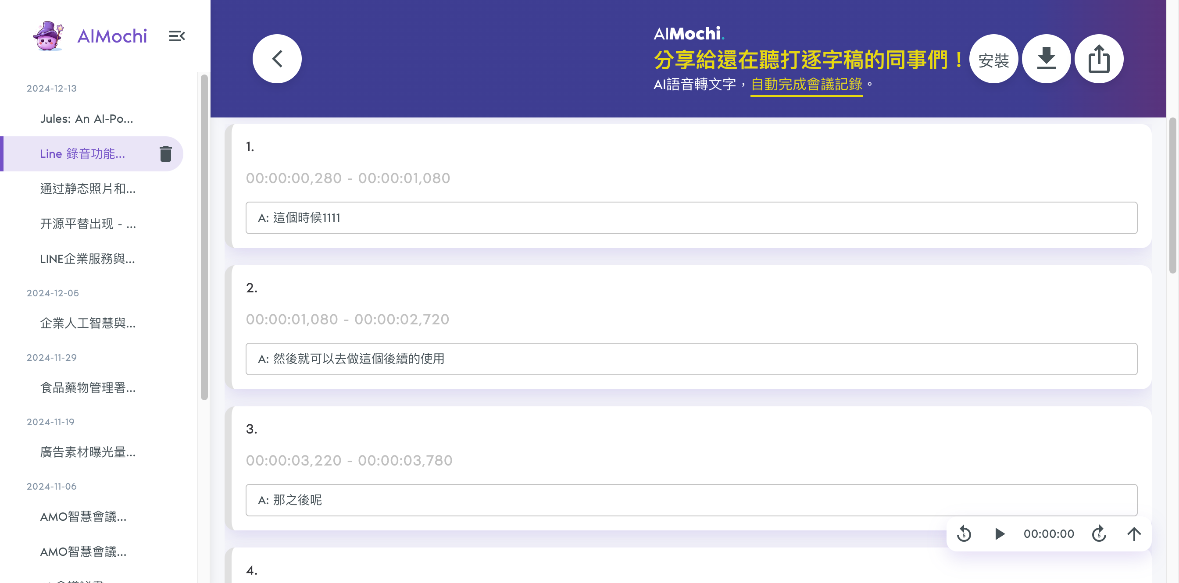The width and height of the screenshot is (1179, 583).
Task: Collapse the sidebar with menu toggle icon
Action: pos(177,36)
